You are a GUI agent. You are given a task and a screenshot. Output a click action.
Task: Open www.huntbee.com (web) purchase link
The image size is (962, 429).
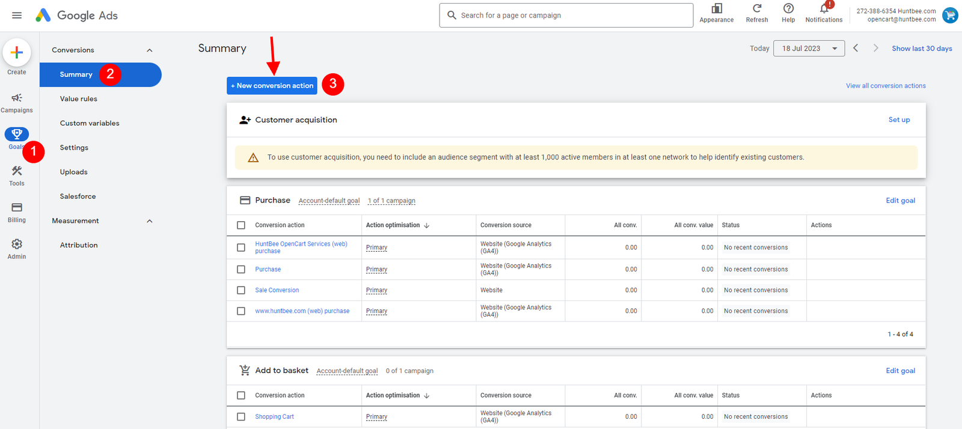(302, 311)
